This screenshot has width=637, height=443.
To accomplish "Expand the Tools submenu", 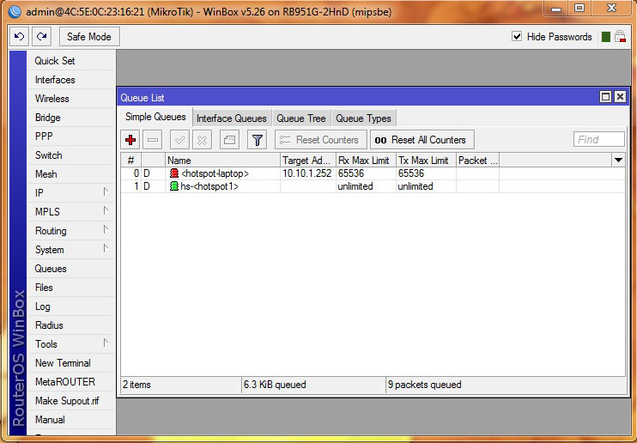I will coord(106,343).
